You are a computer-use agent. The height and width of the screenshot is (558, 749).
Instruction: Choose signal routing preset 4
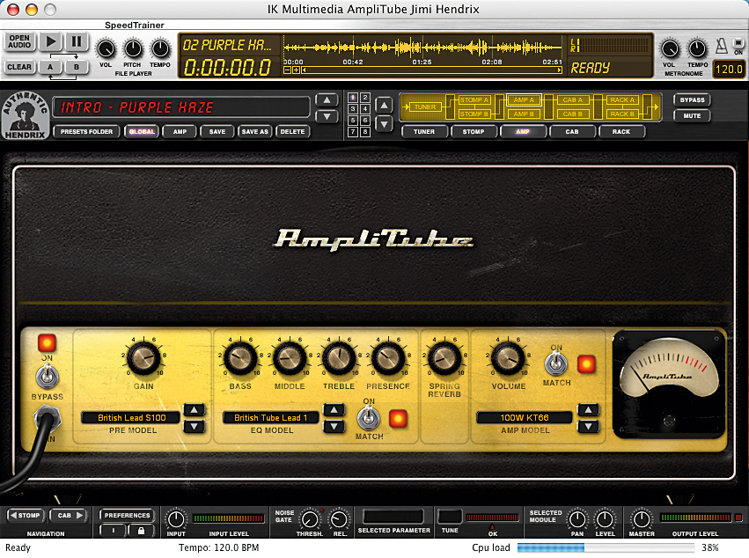pos(365,109)
